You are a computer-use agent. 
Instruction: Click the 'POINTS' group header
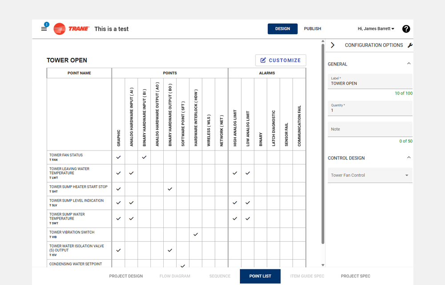tap(170, 73)
